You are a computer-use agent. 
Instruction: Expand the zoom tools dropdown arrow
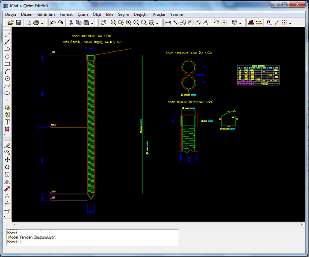coord(157,24)
